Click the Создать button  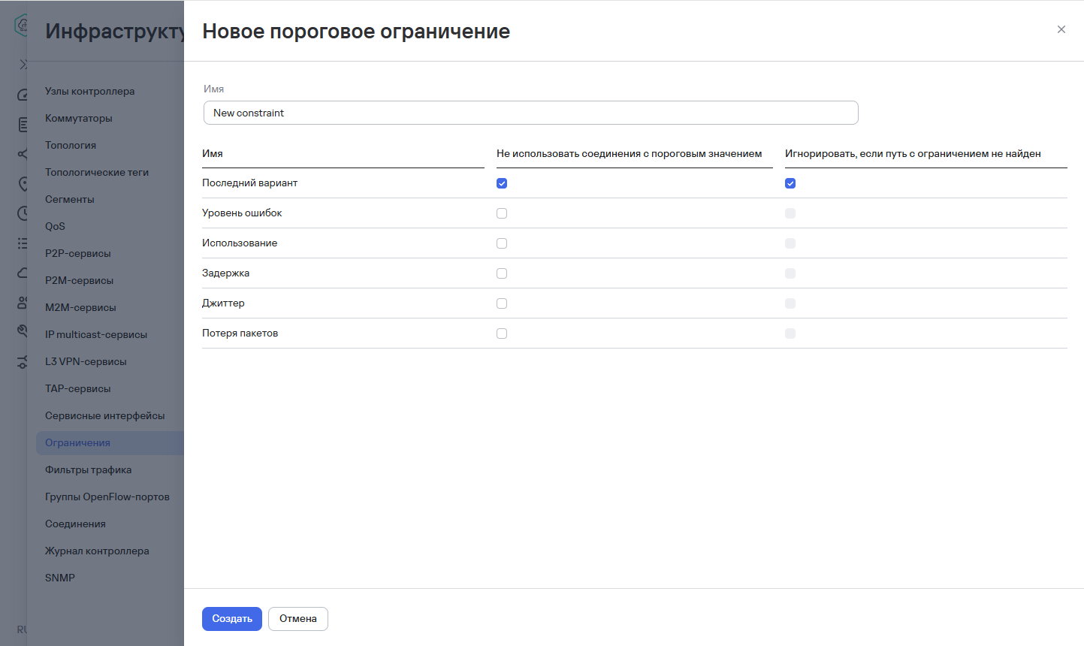pos(232,619)
